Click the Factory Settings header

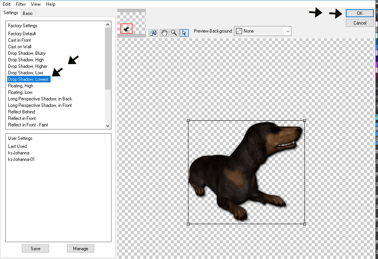(x=23, y=26)
